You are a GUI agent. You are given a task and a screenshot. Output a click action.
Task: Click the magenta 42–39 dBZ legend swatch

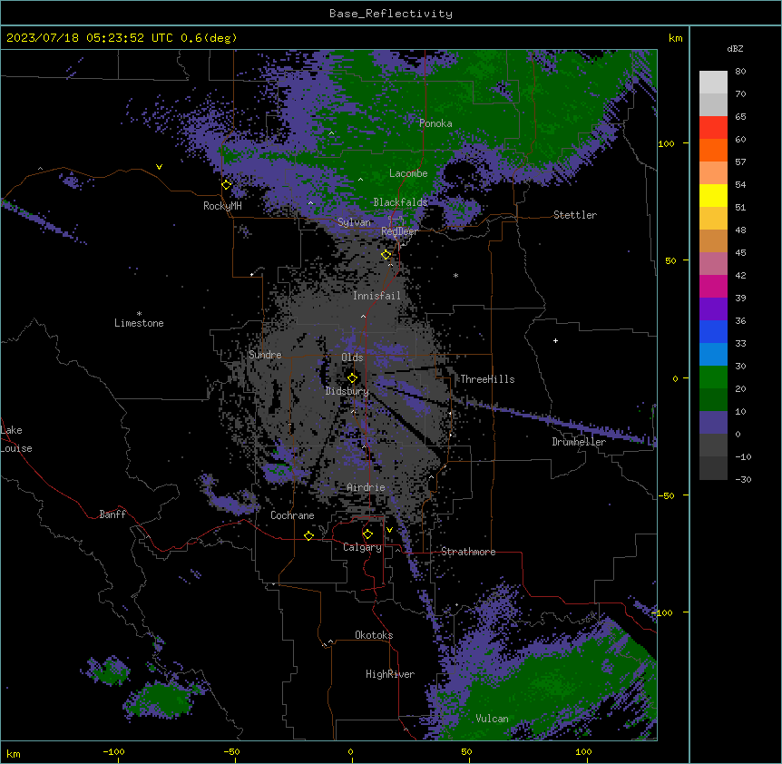click(x=713, y=286)
